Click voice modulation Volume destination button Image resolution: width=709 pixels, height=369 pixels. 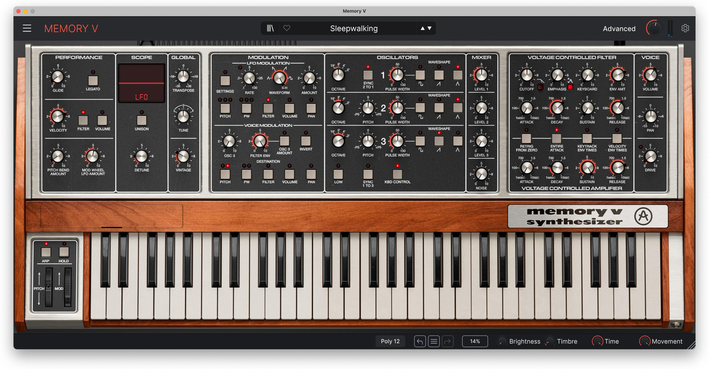click(x=290, y=173)
